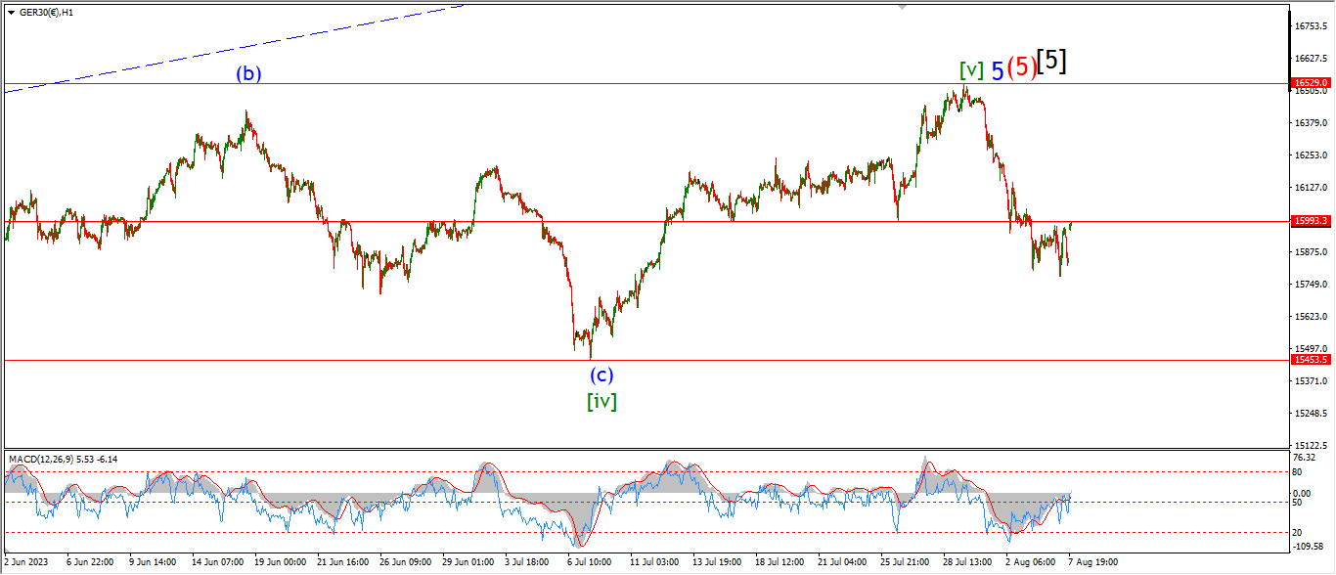Open the chart menu triangle beside GER30(€),H1
Screen dimensions: 1336x575
pyautogui.click(x=10, y=13)
